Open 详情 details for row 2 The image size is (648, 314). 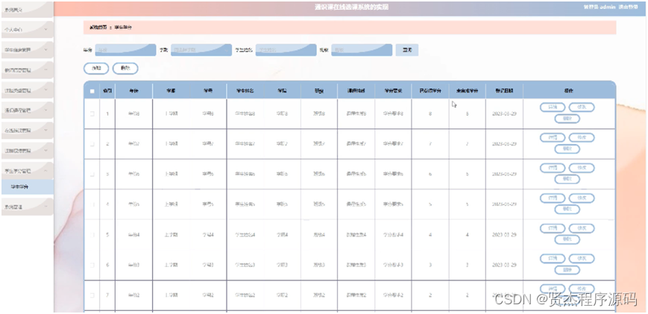click(x=553, y=137)
